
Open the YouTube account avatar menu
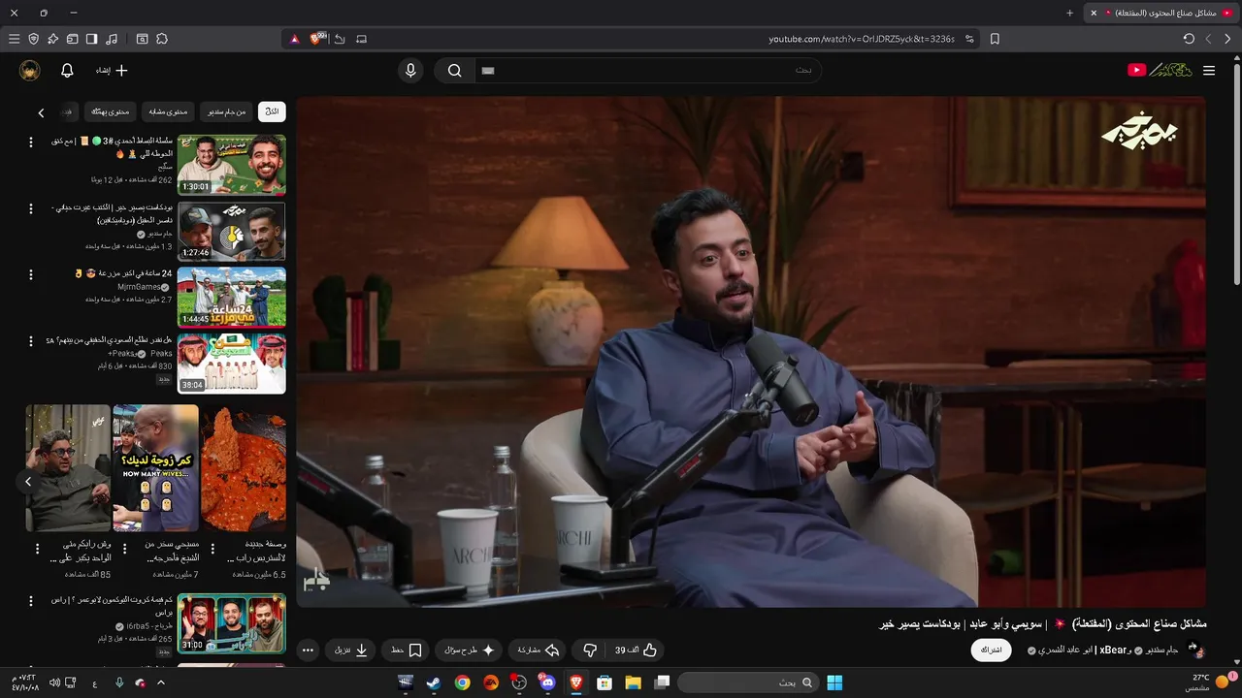(30, 70)
